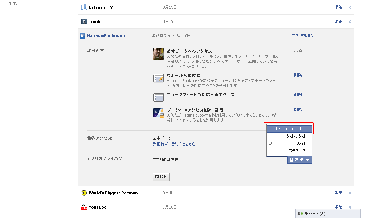Screen dimensions: 366x218
Task: Click the YouTube app name
Action: coord(98,207)
